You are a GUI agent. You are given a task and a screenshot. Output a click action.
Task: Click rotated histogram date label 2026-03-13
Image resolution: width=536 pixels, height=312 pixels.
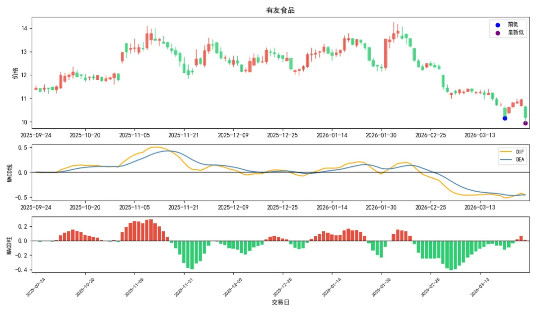pos(479,287)
